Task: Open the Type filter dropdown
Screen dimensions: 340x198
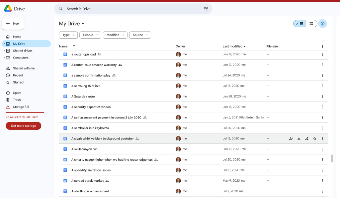Action: pos(68,35)
